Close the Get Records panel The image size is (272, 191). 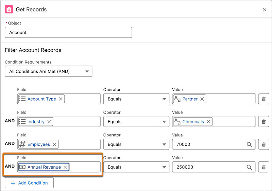[x=265, y=10]
